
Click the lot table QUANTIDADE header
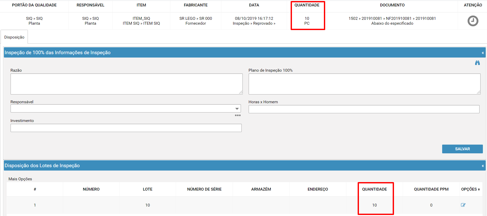(374, 189)
